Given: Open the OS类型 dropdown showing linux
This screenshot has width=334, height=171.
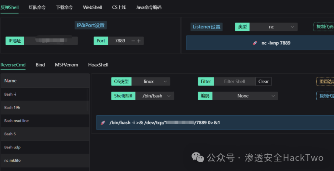Looking at the screenshot, I should [151, 82].
